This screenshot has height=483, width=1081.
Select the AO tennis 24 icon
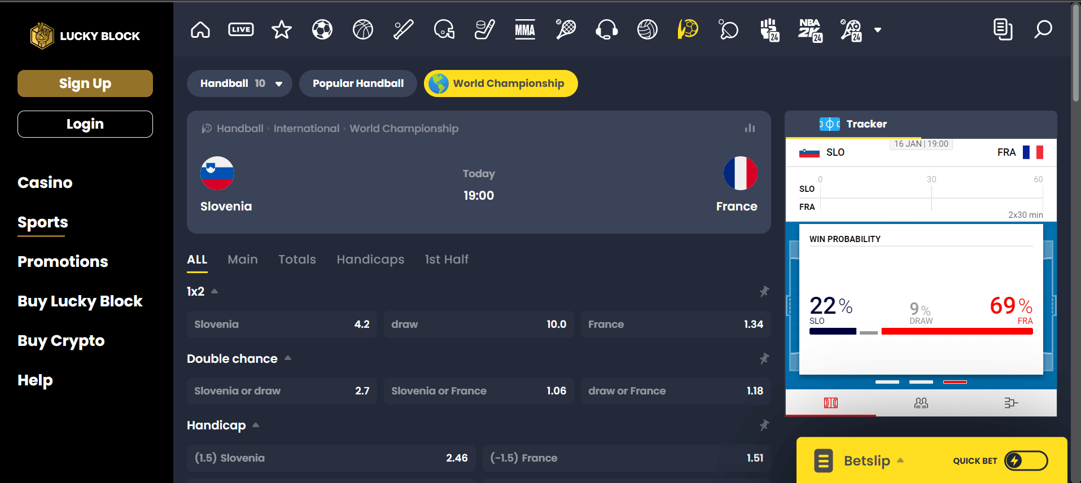point(851,30)
